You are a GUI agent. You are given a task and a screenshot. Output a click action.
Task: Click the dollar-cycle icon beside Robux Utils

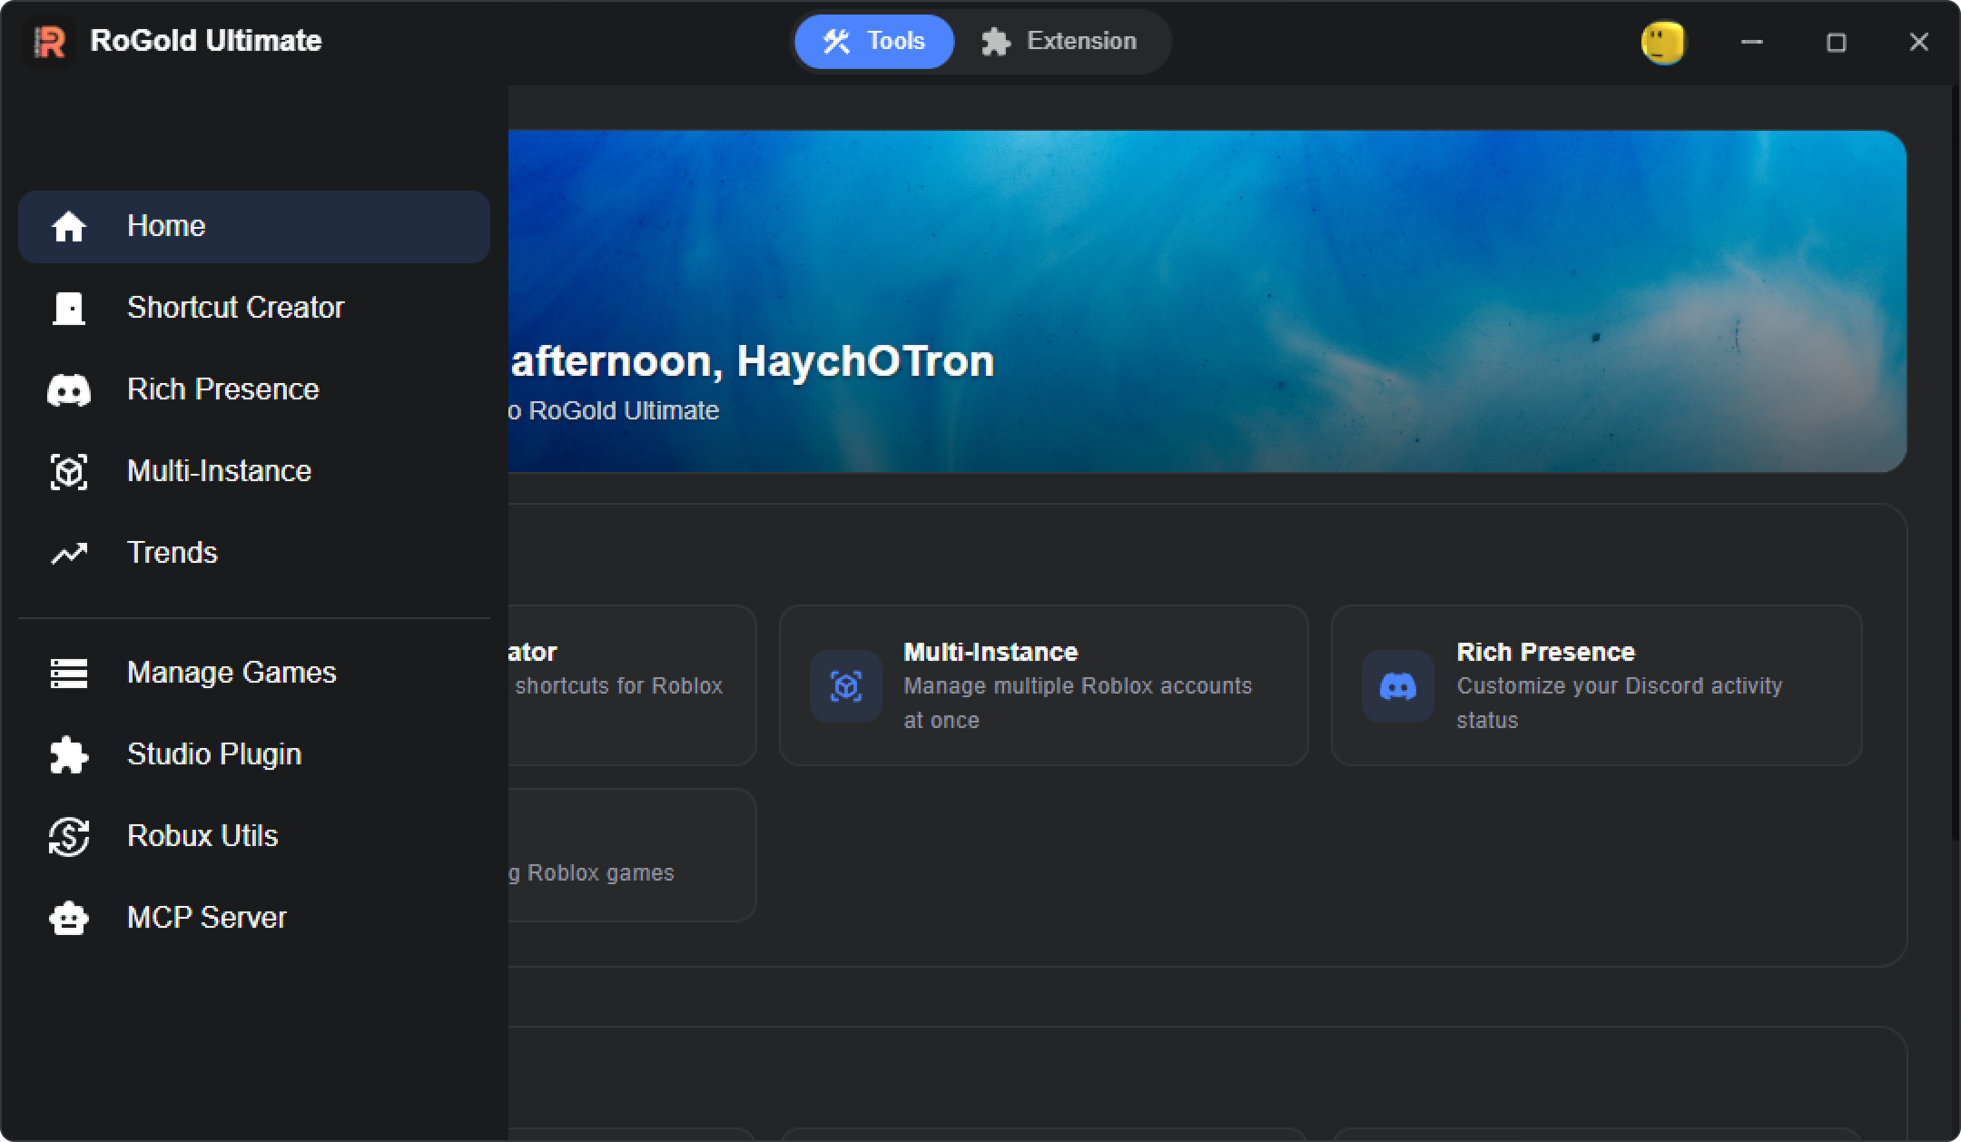tap(69, 837)
